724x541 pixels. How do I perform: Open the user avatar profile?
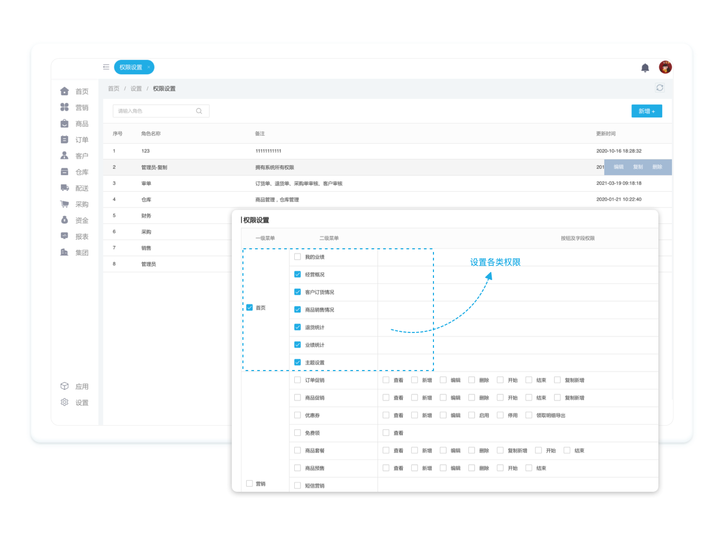(665, 67)
